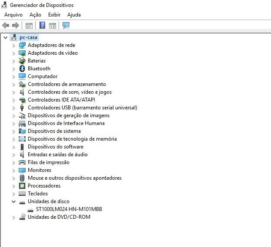Select the ST1000LM024 HN-M101MBB disk entry
The height and width of the screenshot is (247, 271).
[x=69, y=209]
